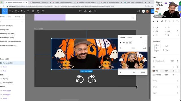The width and height of the screenshot is (181, 101).
Task: Switch to the Assets tab
Action: (x=9, y=17)
